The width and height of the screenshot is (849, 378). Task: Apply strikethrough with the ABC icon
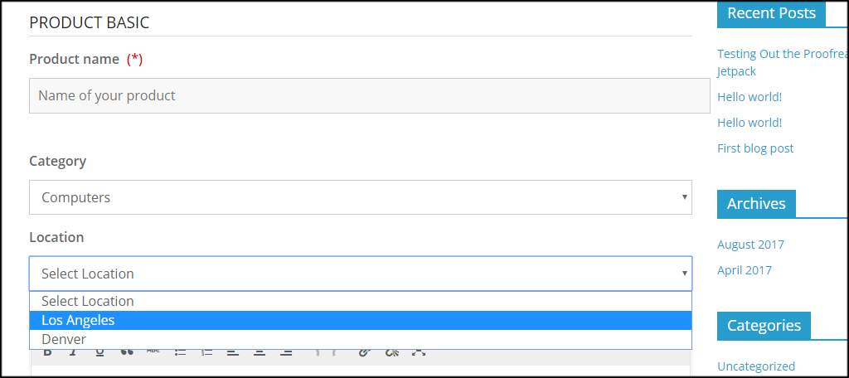tap(153, 351)
